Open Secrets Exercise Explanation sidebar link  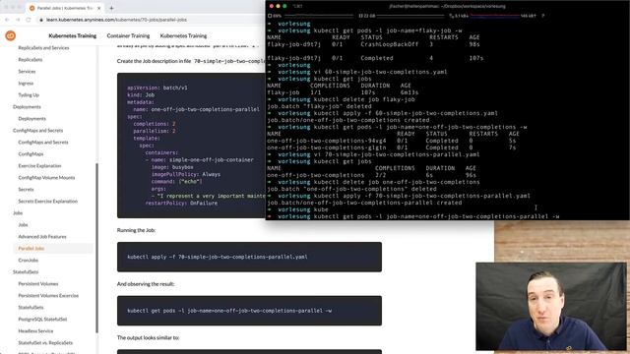click(48, 201)
